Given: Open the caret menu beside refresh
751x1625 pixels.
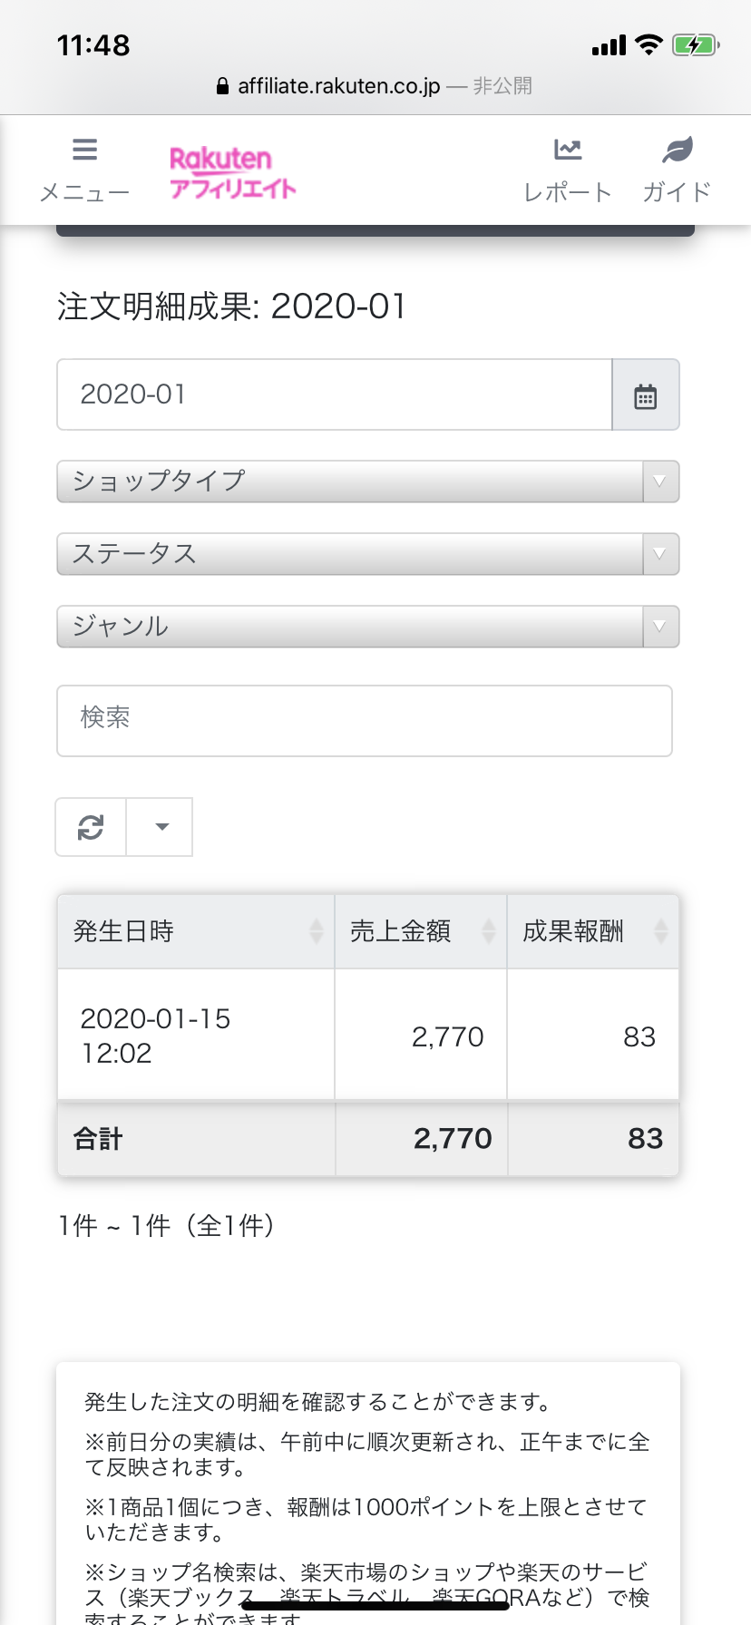Looking at the screenshot, I should click(x=161, y=827).
